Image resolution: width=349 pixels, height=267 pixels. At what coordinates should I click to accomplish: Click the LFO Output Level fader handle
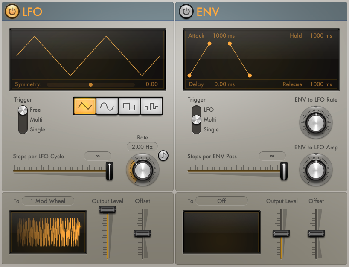[108, 209]
